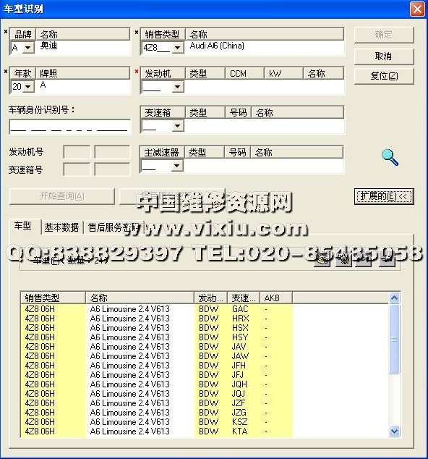Open the 变速箱 gearbox dropdown
Screen dimensions: 428x459
(x=177, y=126)
